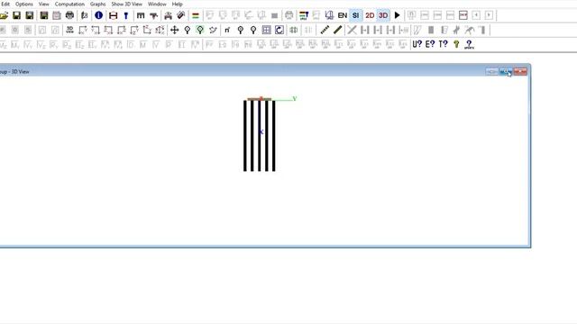Click the right arrow navigation icon

point(489,15)
